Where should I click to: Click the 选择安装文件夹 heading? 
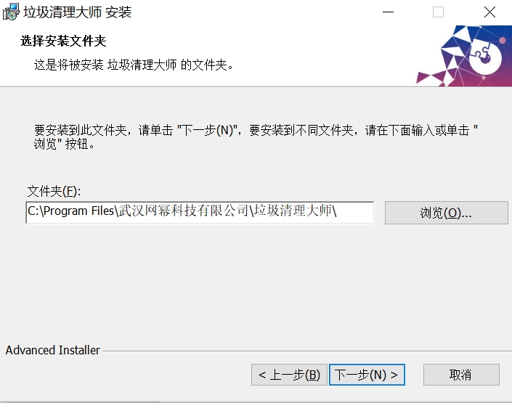click(63, 41)
